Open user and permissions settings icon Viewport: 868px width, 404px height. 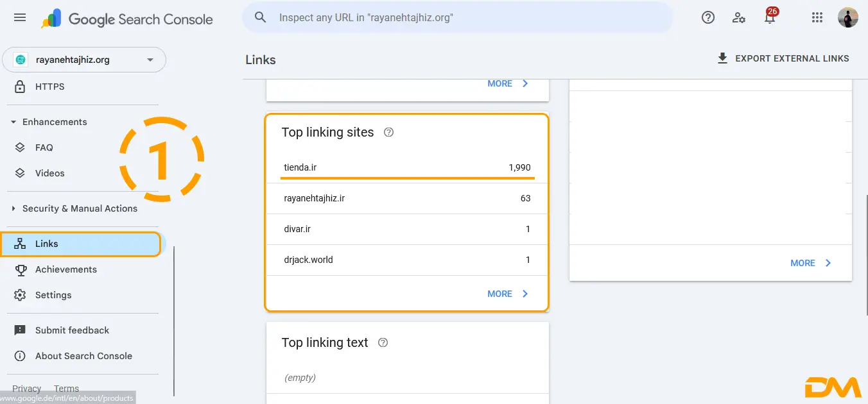[x=739, y=18]
